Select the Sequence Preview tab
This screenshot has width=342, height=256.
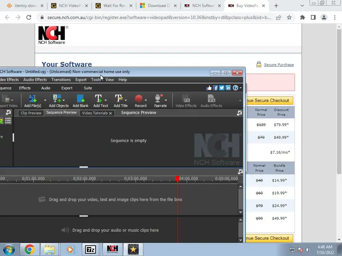tap(61, 113)
